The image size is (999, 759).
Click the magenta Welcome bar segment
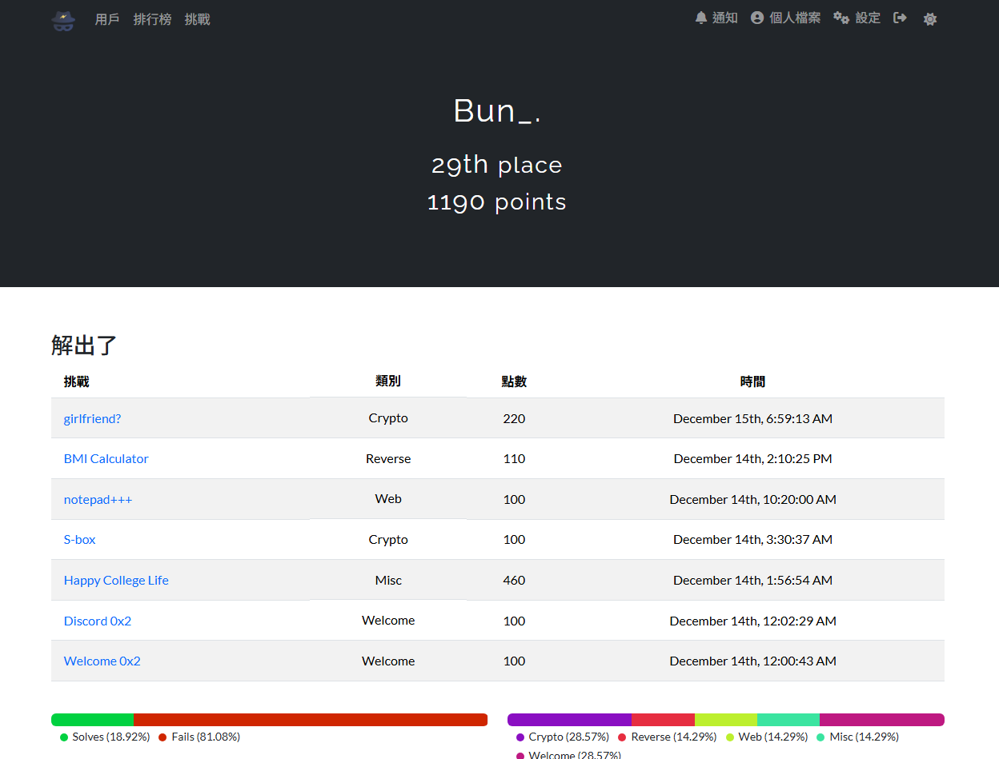882,720
